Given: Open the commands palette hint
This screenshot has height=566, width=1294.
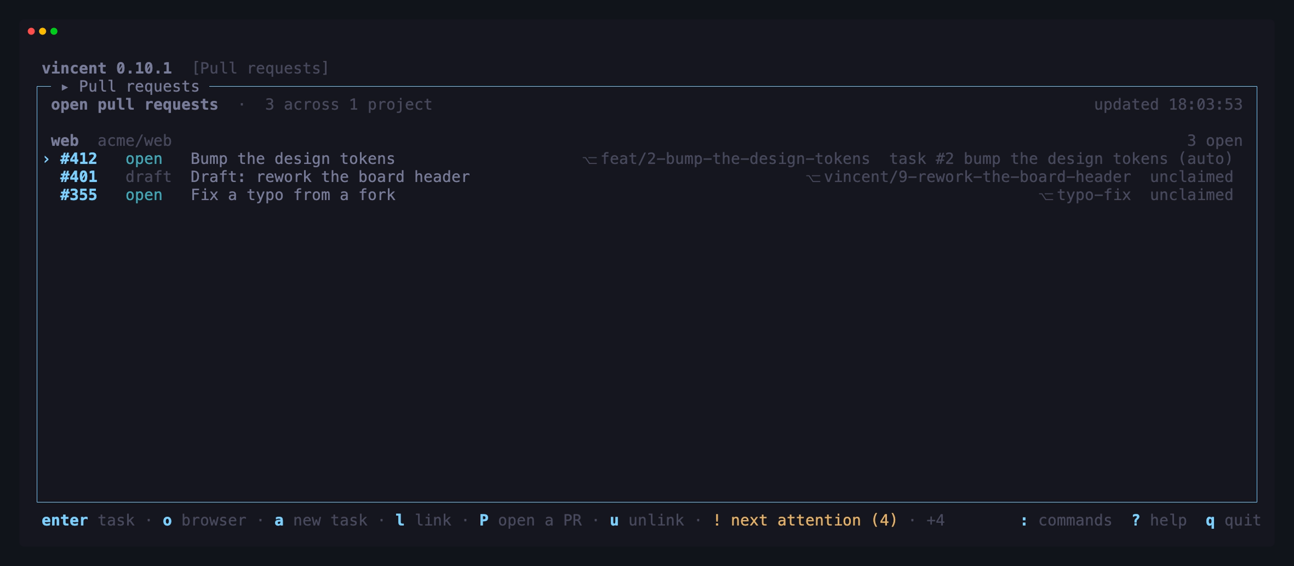Looking at the screenshot, I should 1066,520.
